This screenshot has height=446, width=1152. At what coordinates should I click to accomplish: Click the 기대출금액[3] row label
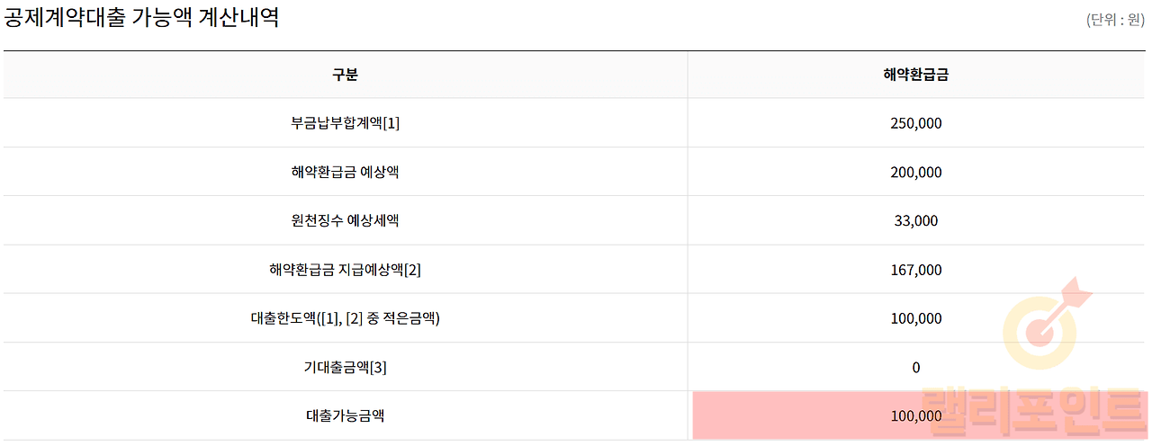click(x=346, y=367)
